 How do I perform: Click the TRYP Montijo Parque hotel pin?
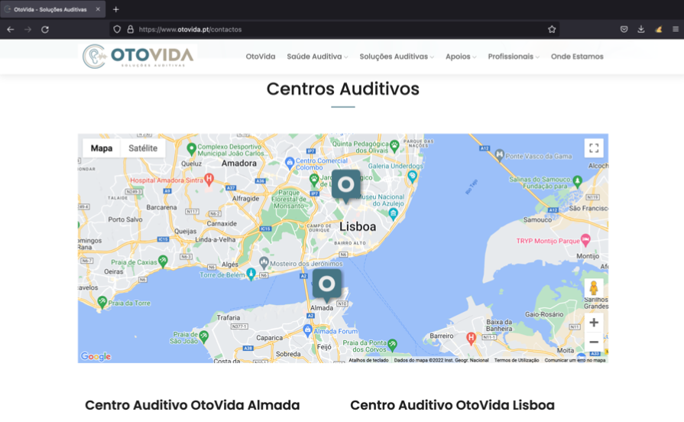tap(585, 239)
